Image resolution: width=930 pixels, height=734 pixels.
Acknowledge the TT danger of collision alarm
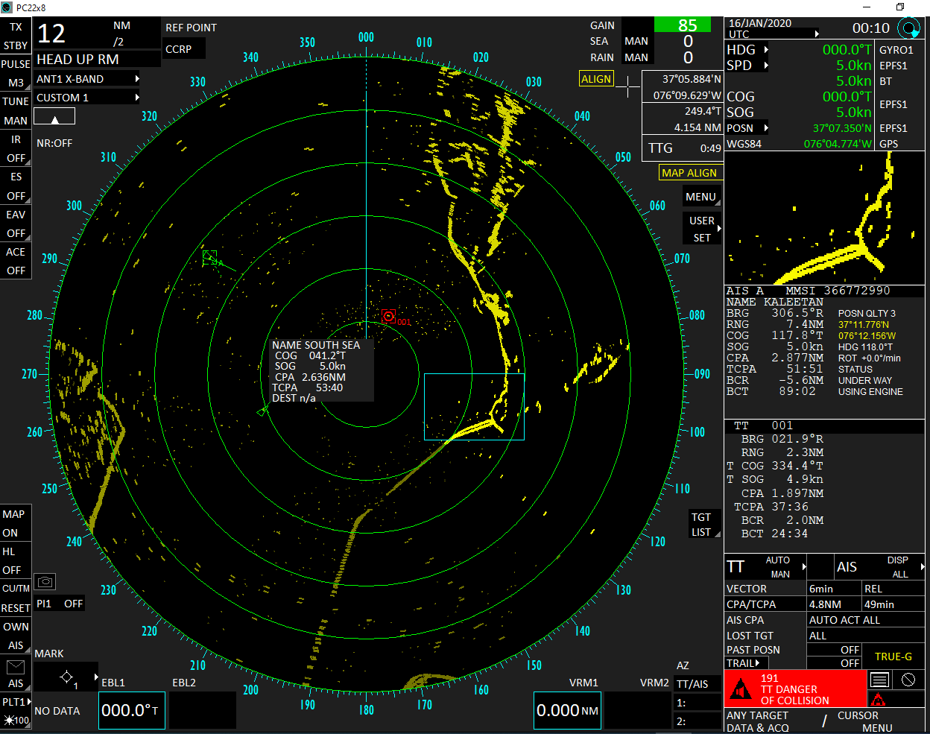click(794, 689)
